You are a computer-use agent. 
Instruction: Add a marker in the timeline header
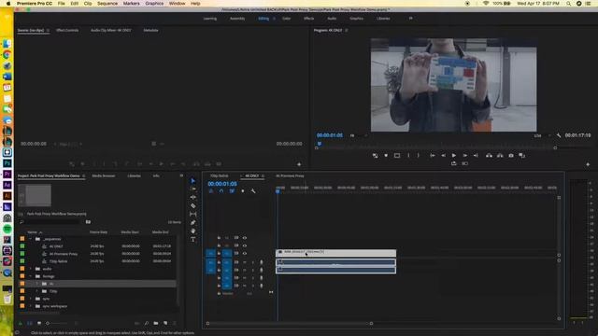(x=243, y=190)
